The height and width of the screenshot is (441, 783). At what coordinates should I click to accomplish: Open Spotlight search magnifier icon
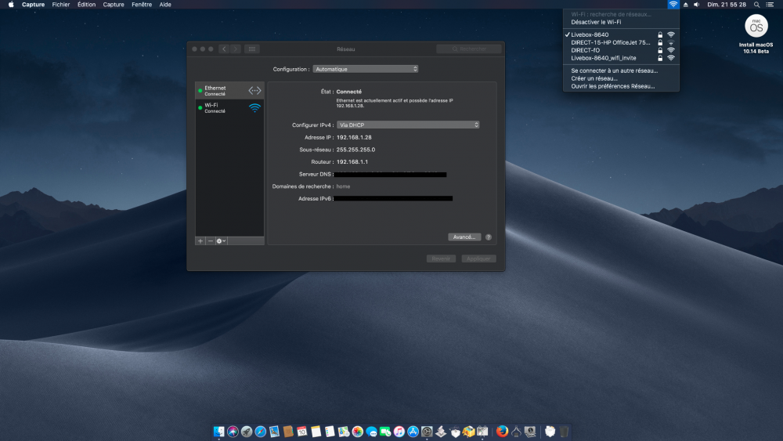tap(756, 5)
